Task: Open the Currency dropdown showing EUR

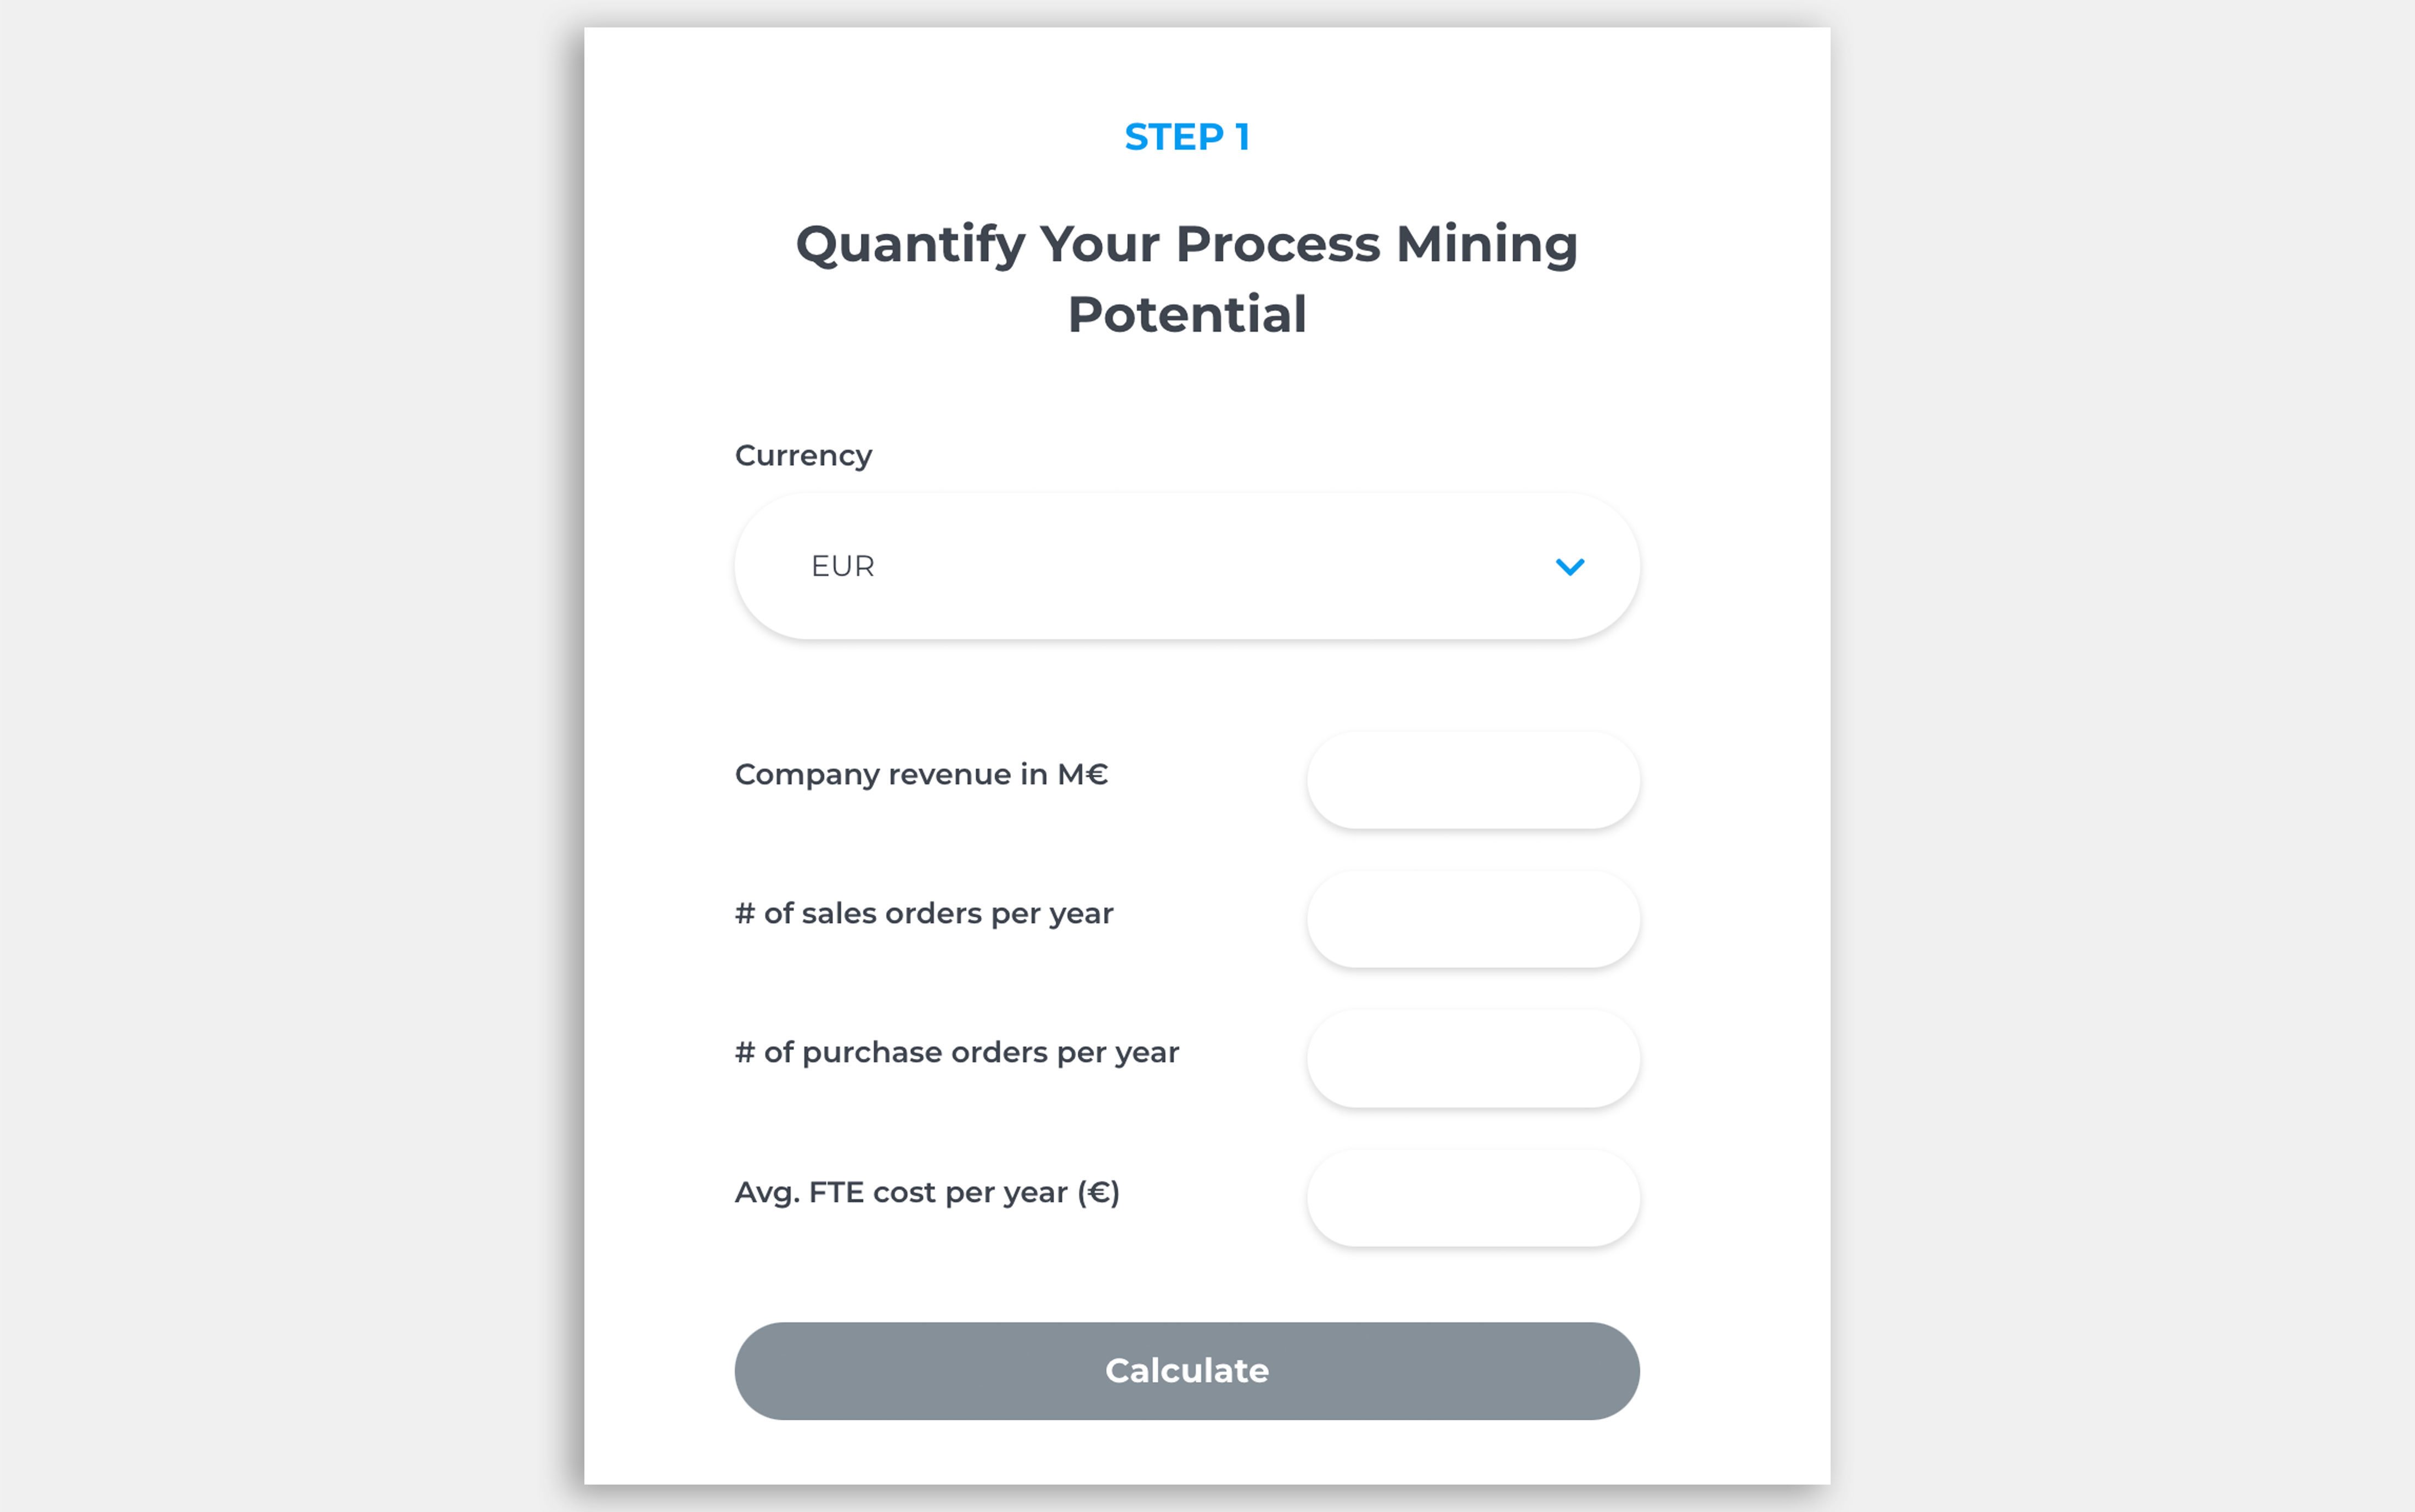Action: [1186, 566]
